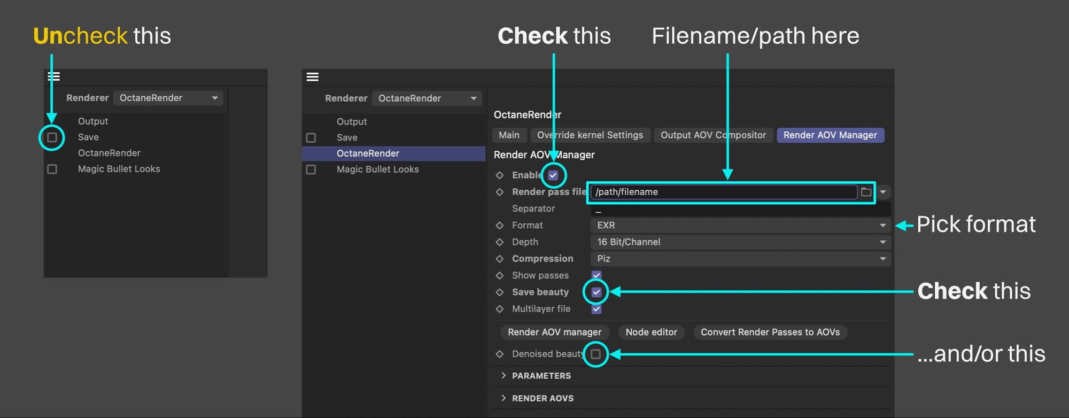Open Renderer OctaneRender dropdown in right panel
The height and width of the screenshot is (418, 1069).
(427, 98)
